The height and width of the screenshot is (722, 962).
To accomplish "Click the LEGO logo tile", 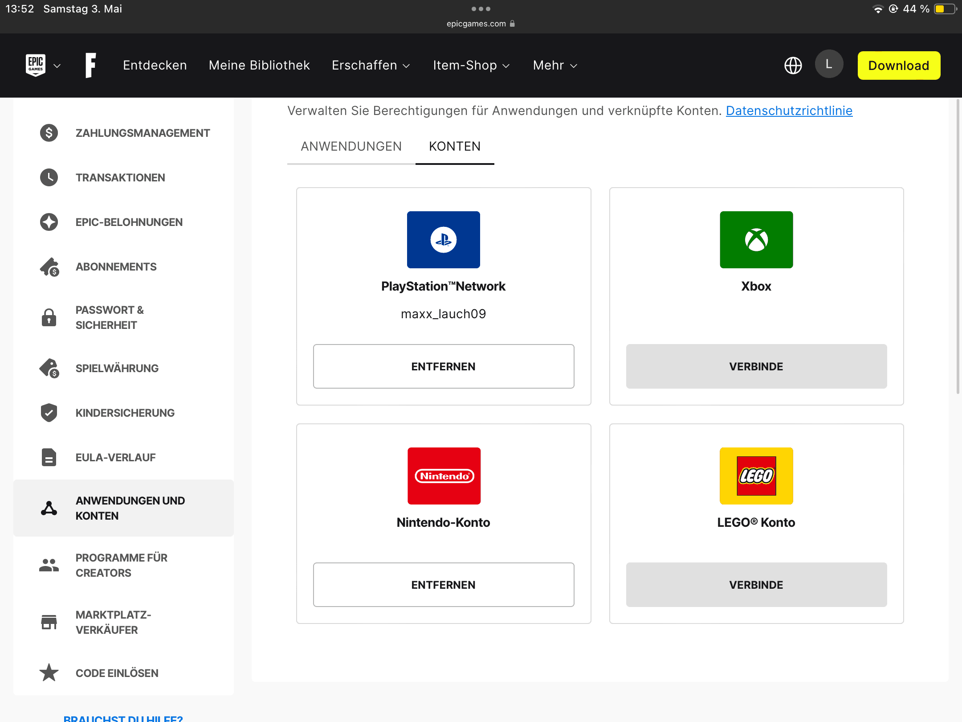I will click(756, 476).
